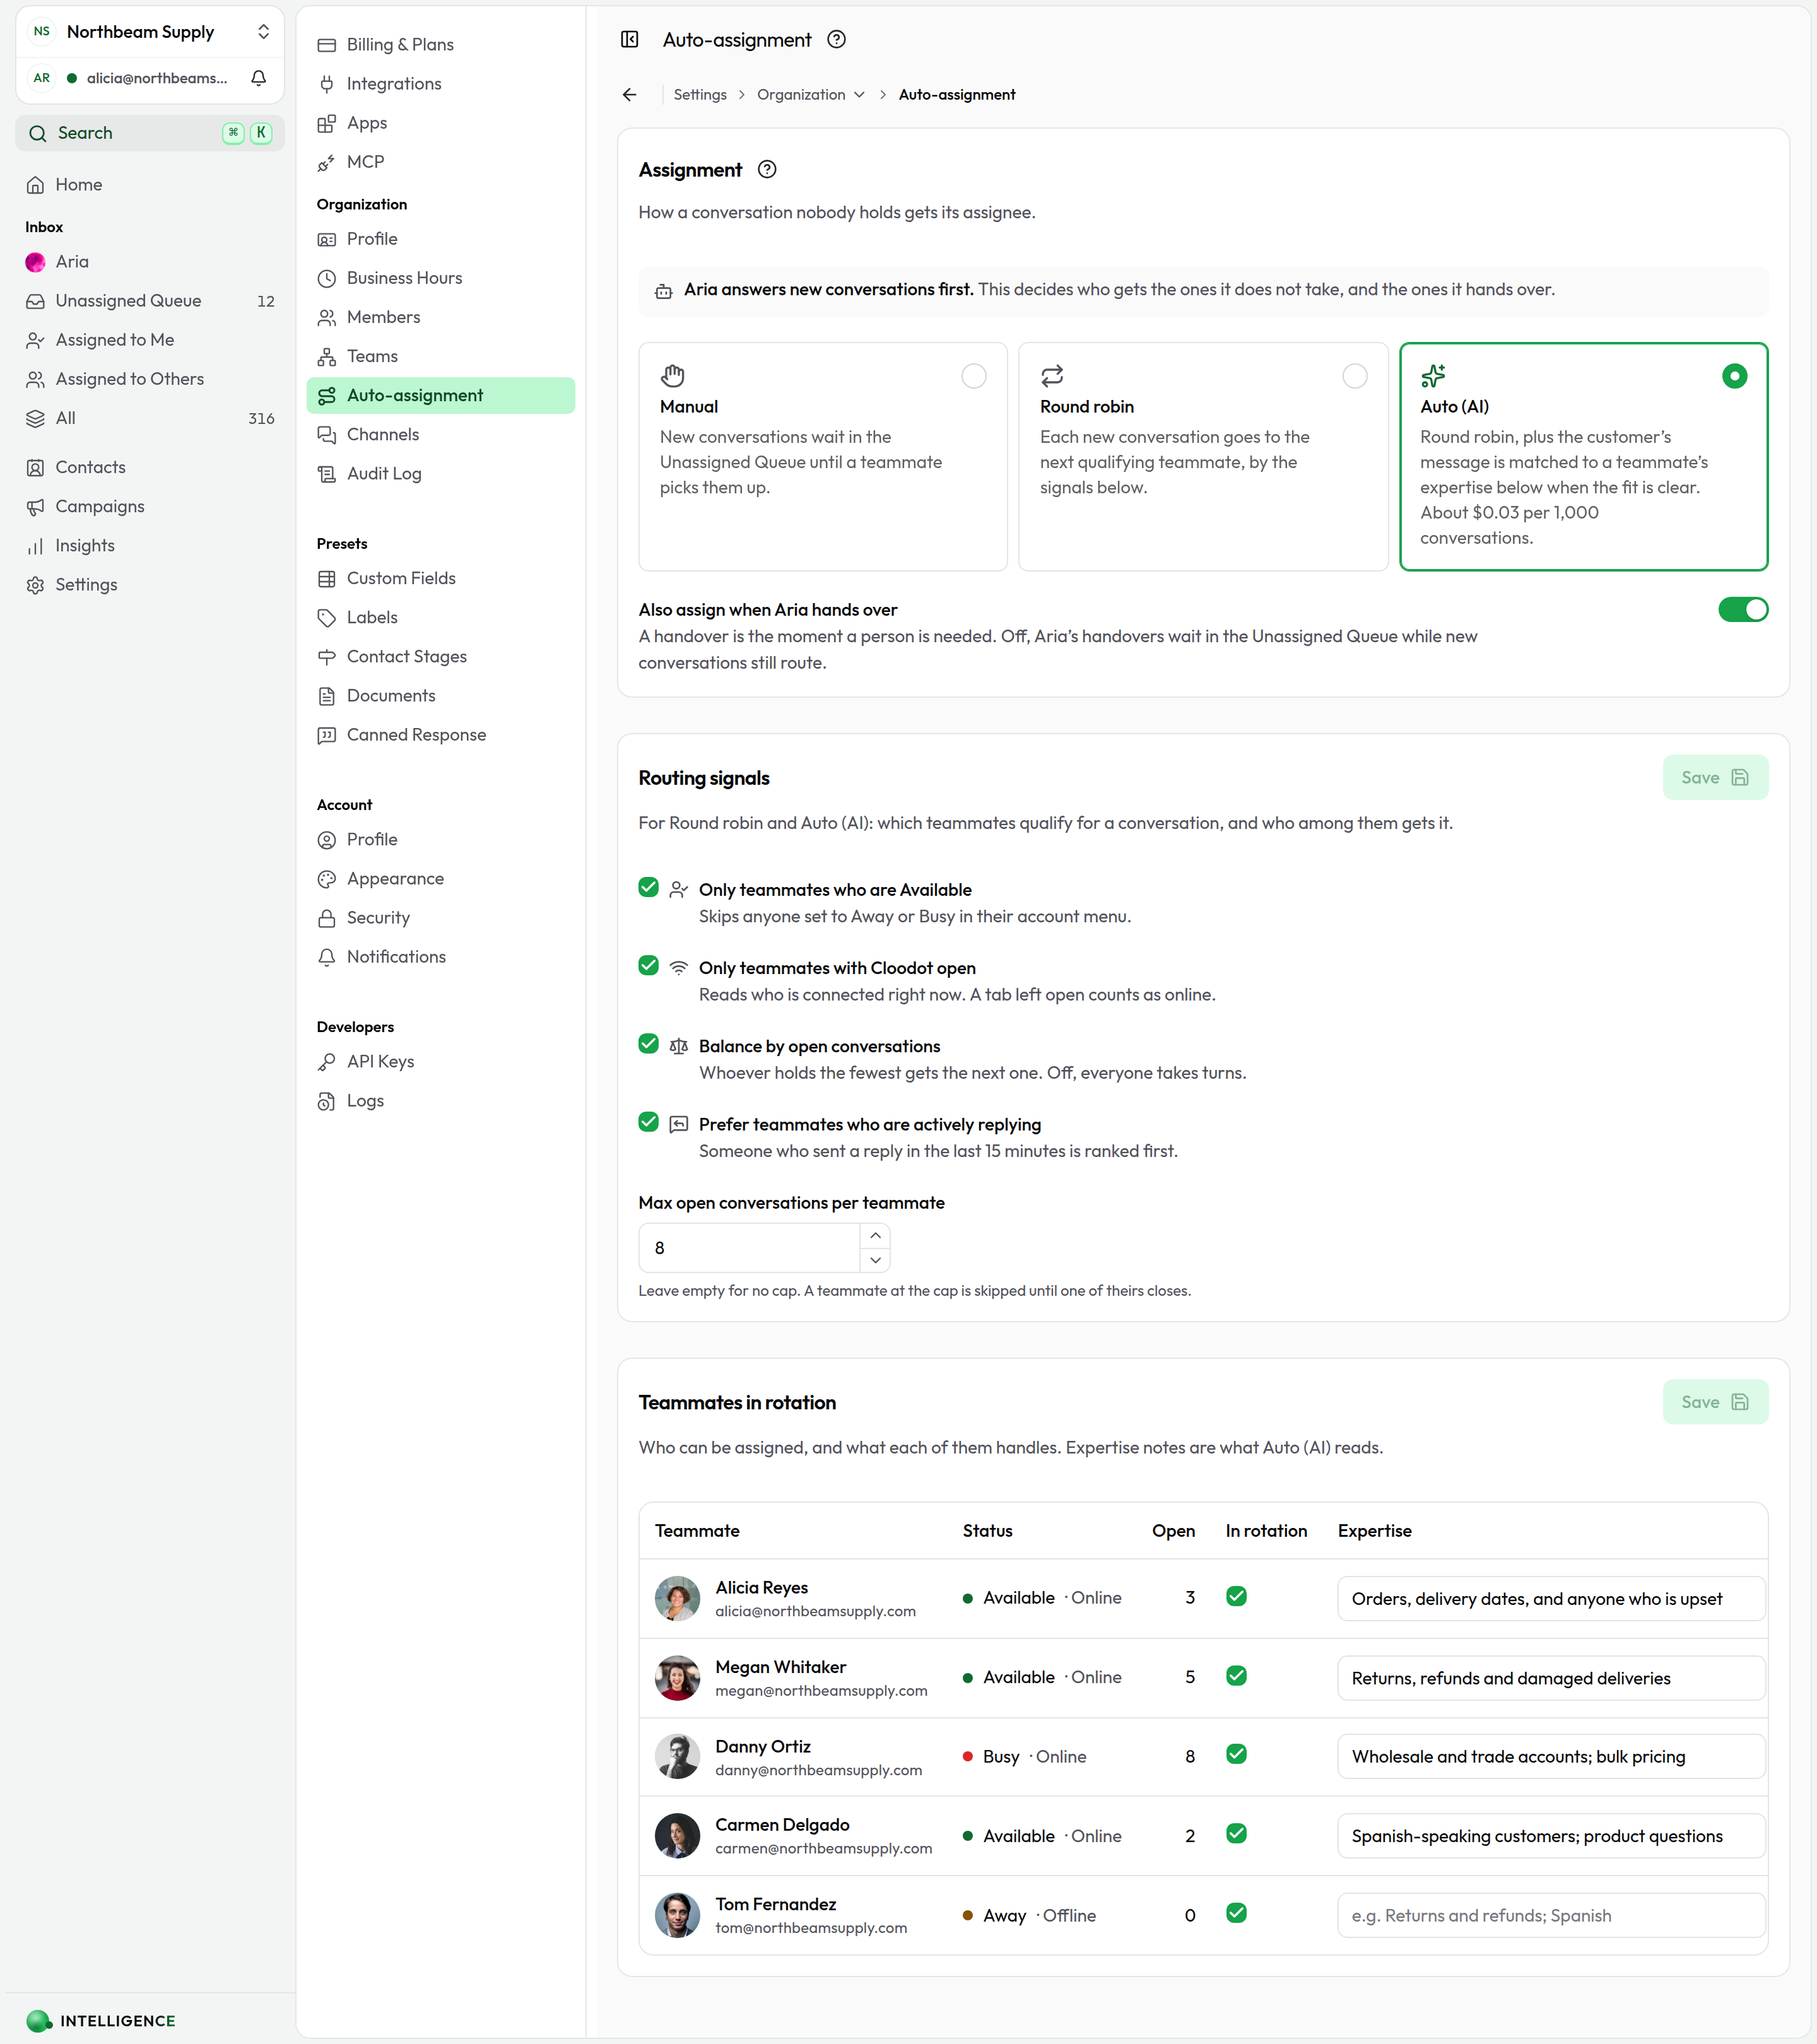Screen dimensions: 1817x2044
Task: Collapse the sidebar panel icon beside Auto-assignment title
Action: tap(629, 39)
